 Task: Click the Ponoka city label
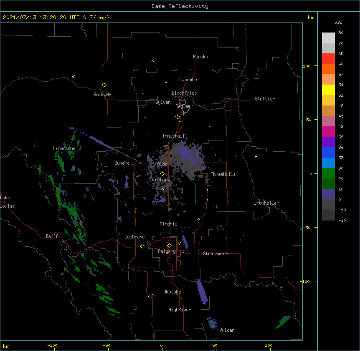click(x=200, y=57)
